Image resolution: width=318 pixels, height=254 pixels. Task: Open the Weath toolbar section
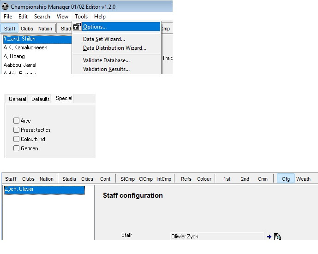click(x=303, y=179)
